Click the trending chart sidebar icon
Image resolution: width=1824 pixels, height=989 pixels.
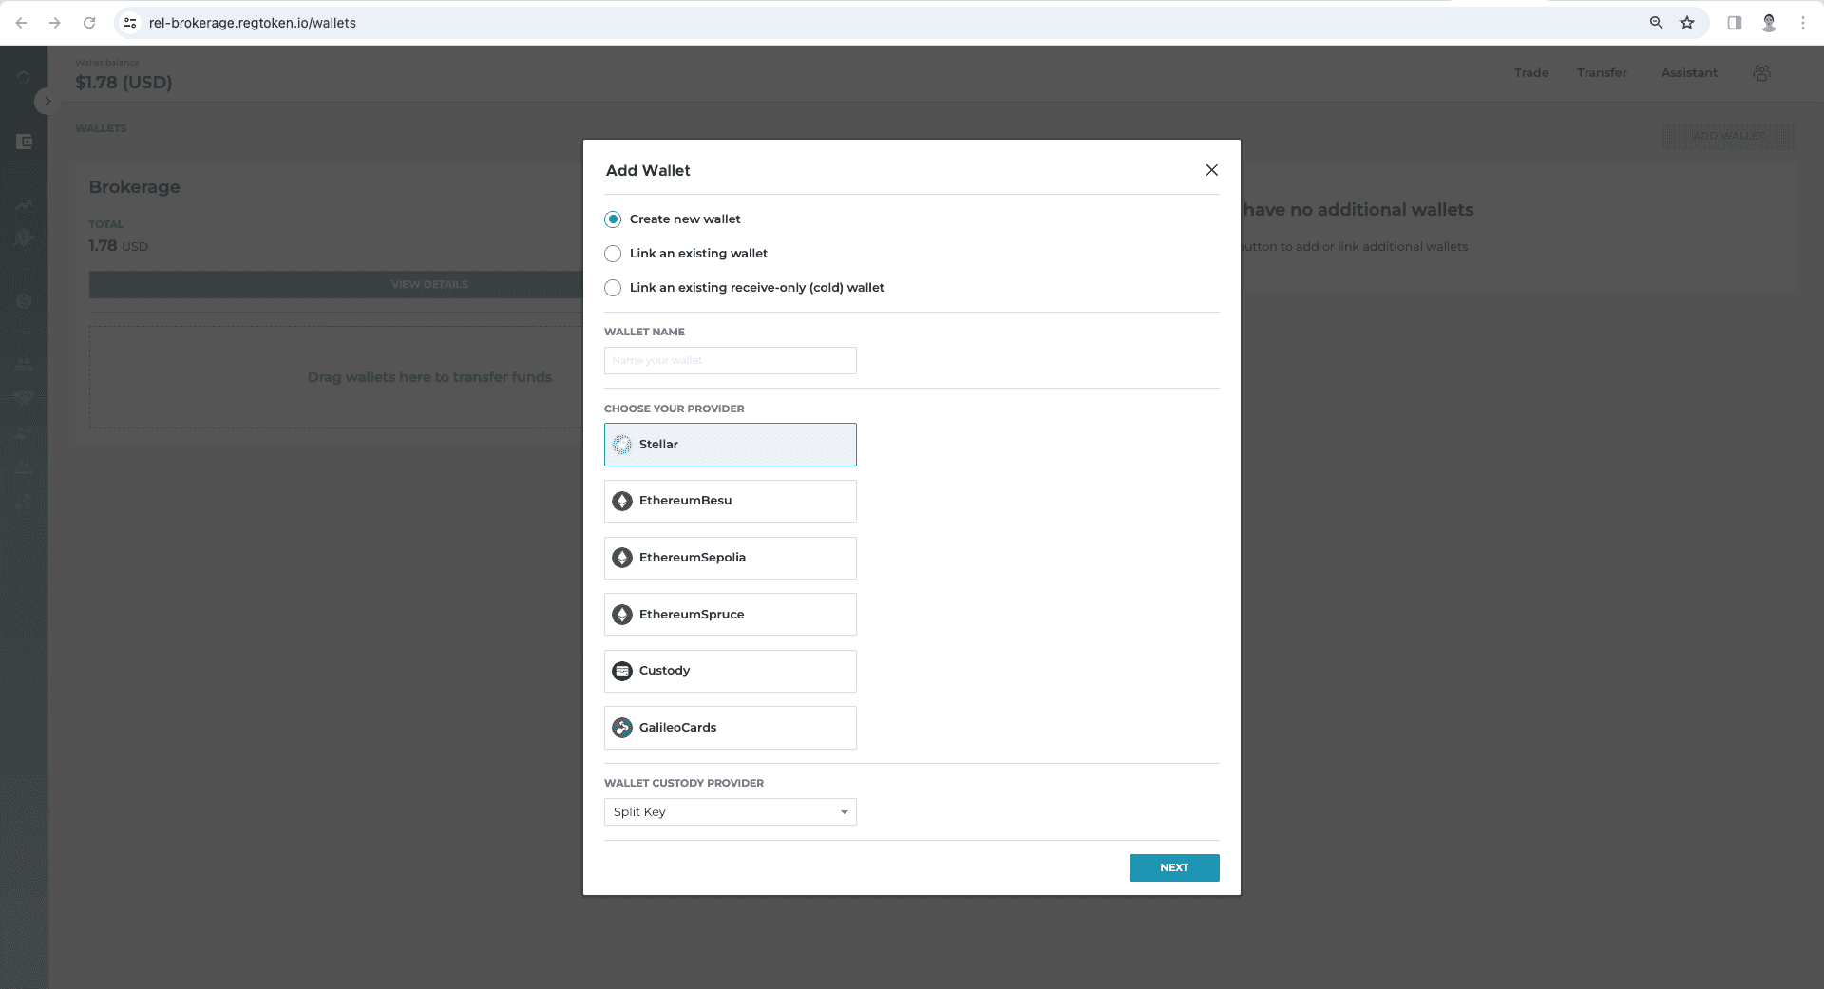point(24,204)
